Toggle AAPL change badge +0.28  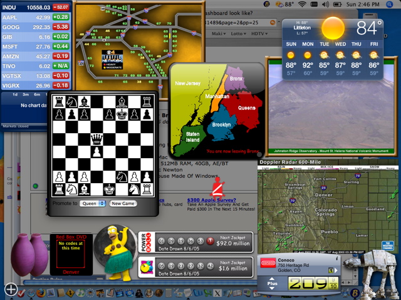[x=61, y=17]
